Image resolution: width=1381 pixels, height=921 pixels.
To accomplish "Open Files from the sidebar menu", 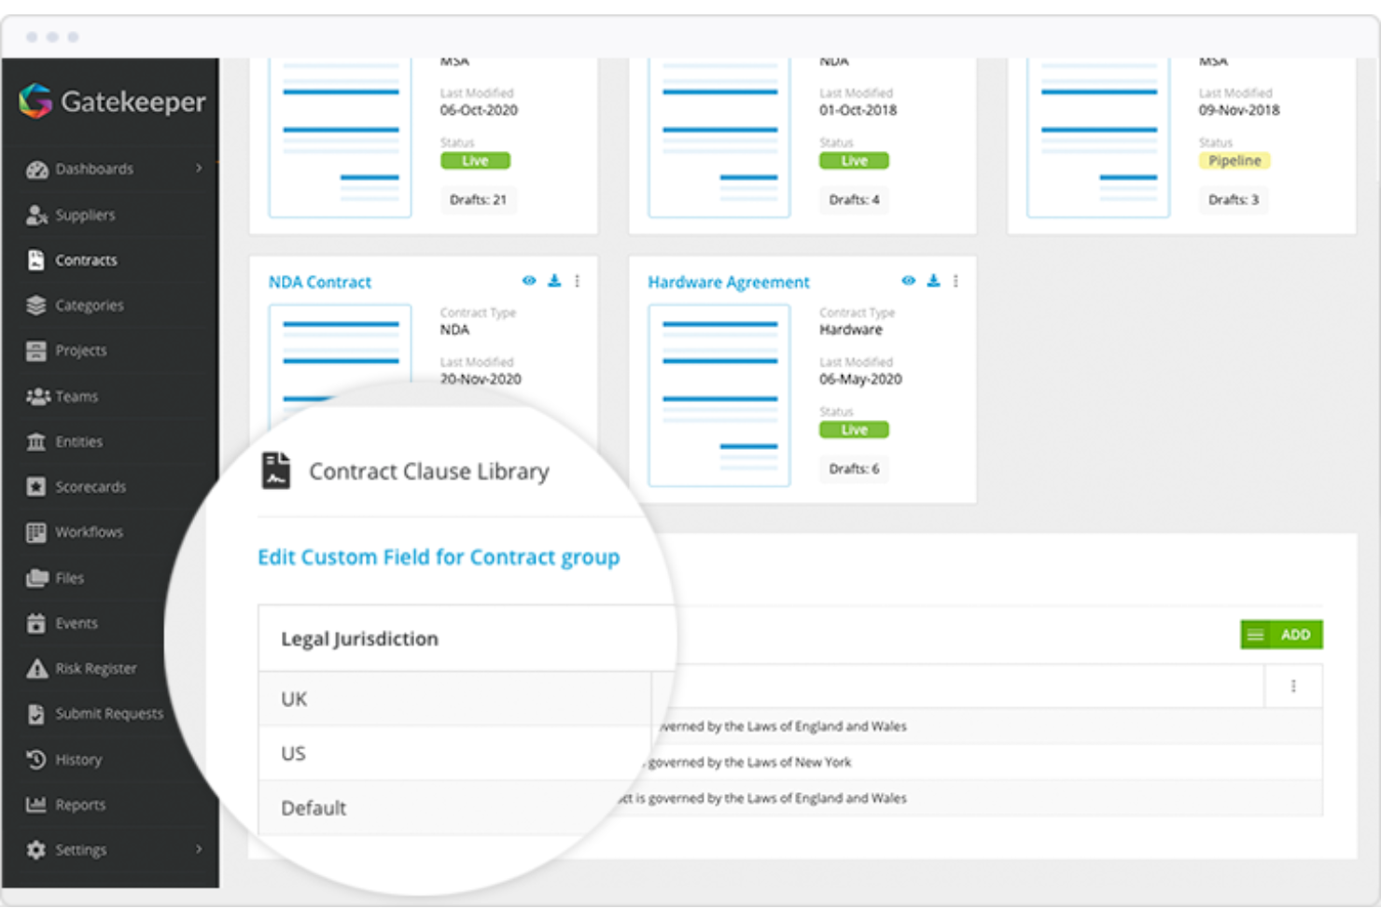I will tap(68, 578).
